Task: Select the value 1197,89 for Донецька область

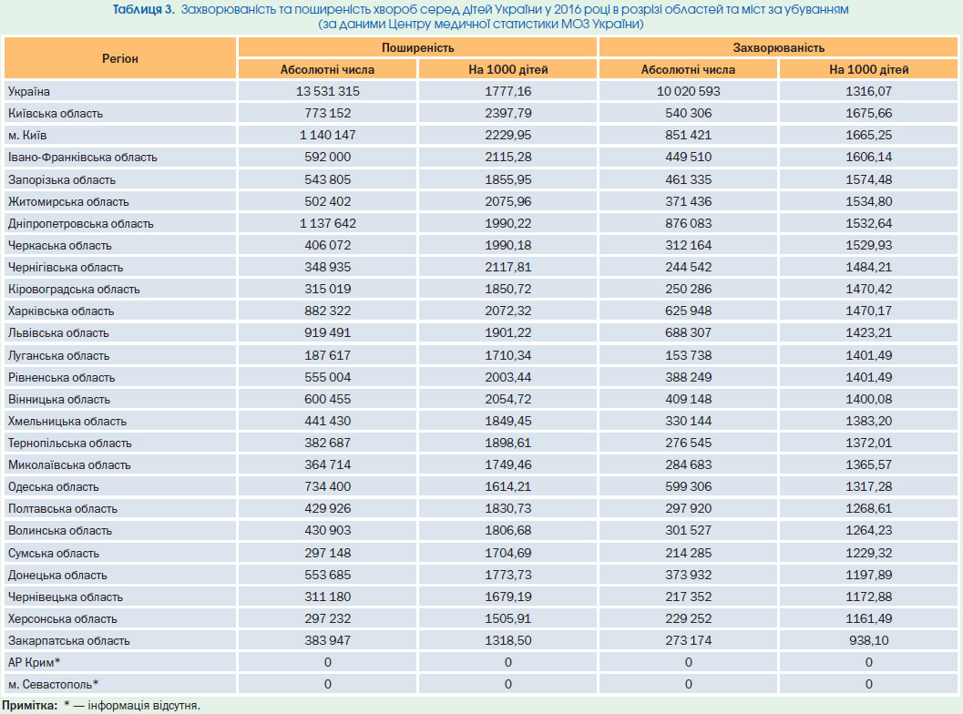Action: [x=868, y=576]
